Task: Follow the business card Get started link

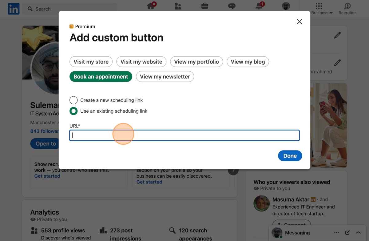Action: (149, 182)
